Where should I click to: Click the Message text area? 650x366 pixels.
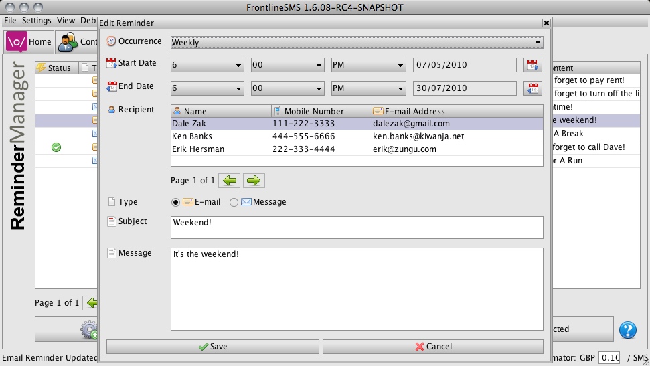tap(357, 289)
